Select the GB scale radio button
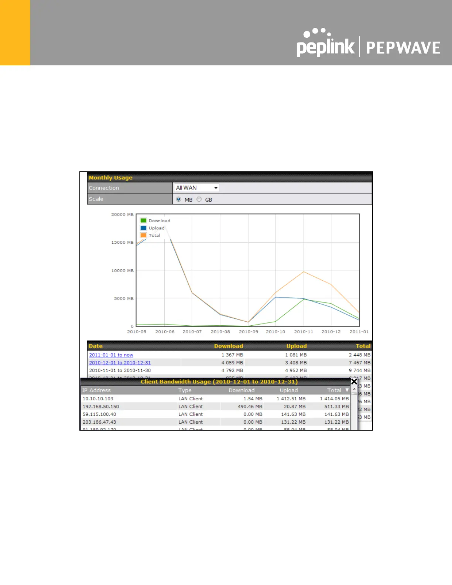 click(199, 199)
